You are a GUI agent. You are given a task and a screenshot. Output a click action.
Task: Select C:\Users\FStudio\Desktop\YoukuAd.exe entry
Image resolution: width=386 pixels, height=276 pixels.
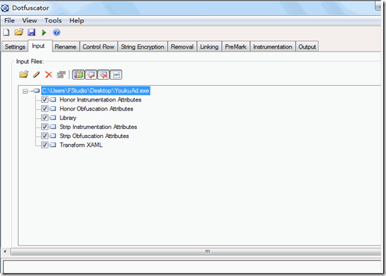96,91
